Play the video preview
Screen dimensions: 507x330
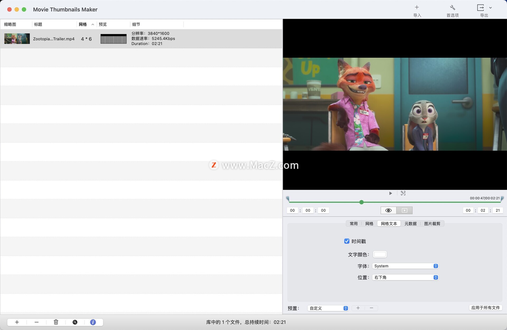pos(391,193)
